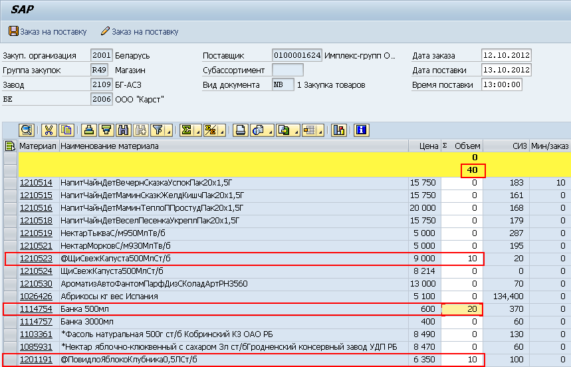The height and width of the screenshot is (367, 571).
Task: Click the Вид документа field NB
Action: tap(283, 84)
